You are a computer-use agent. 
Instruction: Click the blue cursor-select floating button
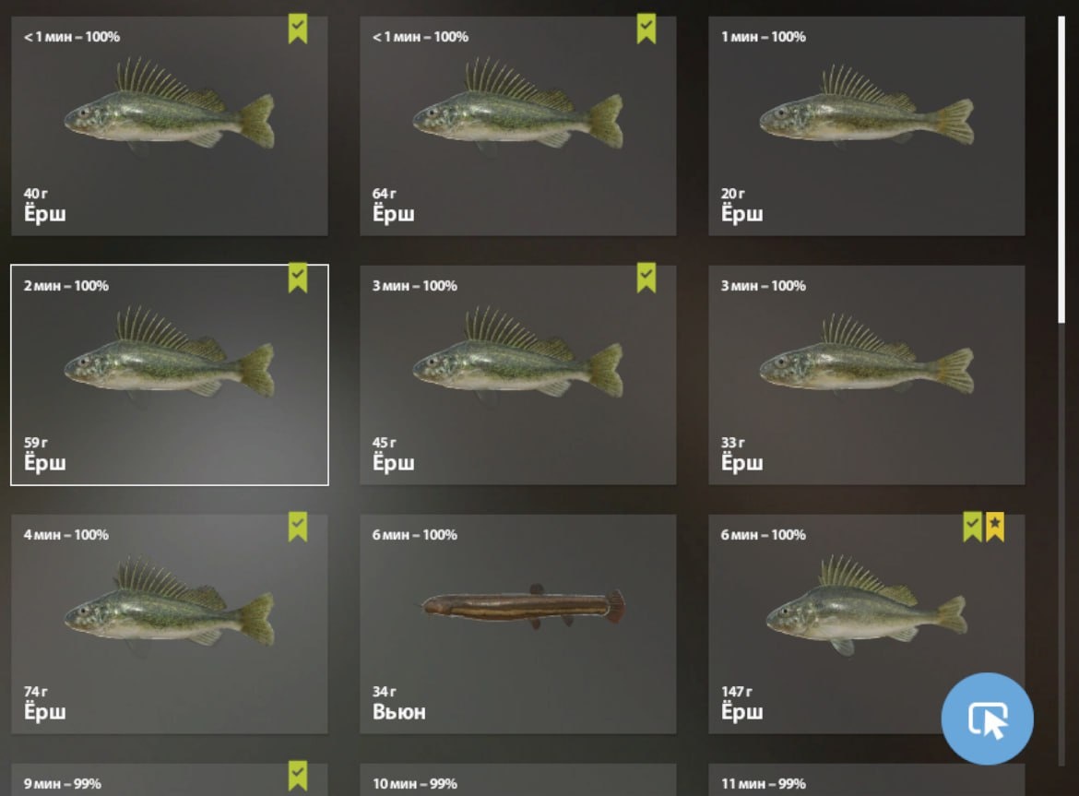(987, 719)
